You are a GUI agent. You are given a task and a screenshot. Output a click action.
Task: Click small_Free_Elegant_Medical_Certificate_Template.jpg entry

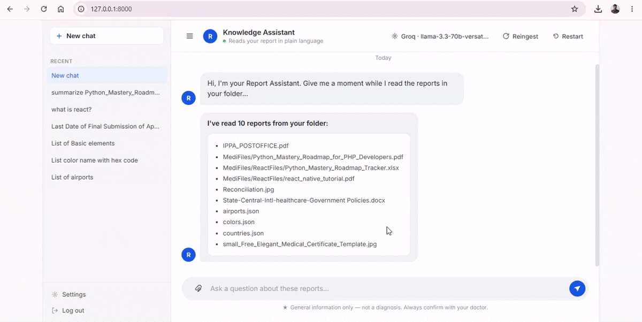(300, 244)
